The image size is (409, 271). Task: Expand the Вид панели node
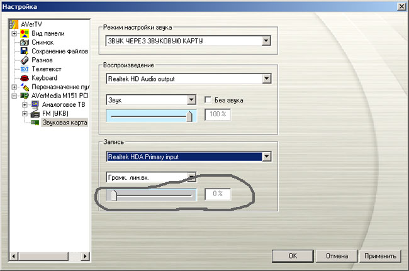coord(14,33)
